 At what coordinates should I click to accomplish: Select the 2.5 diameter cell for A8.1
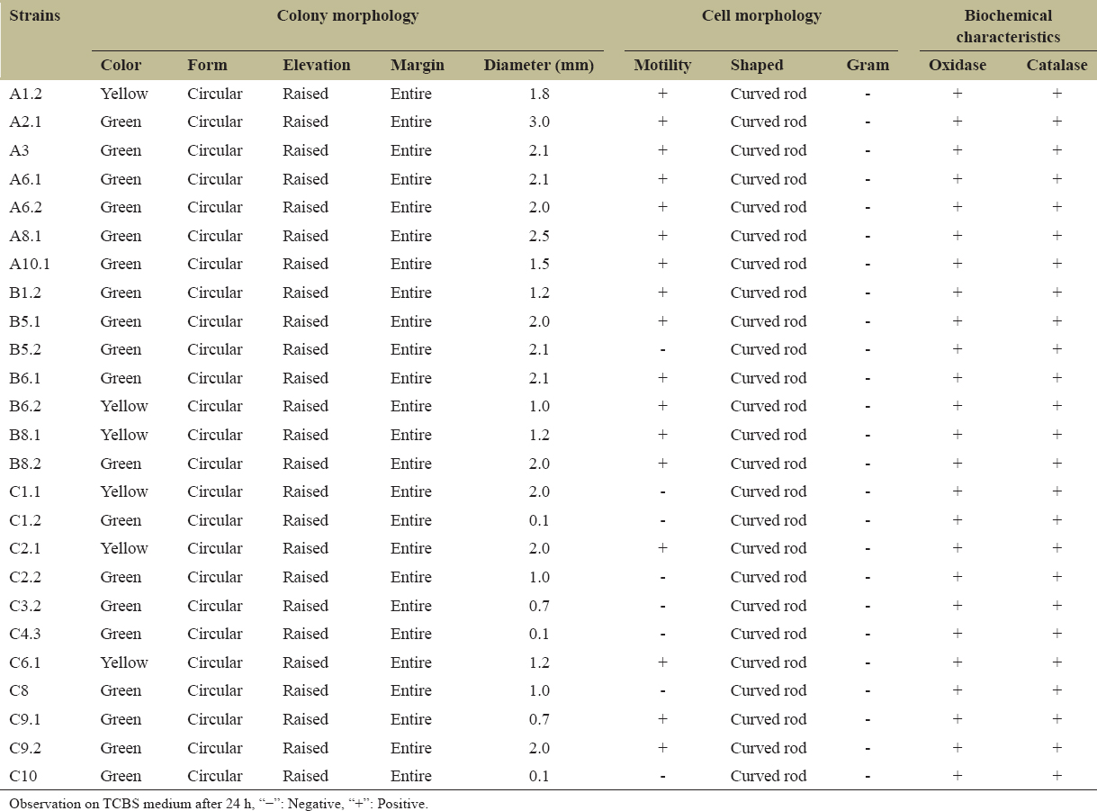point(539,236)
